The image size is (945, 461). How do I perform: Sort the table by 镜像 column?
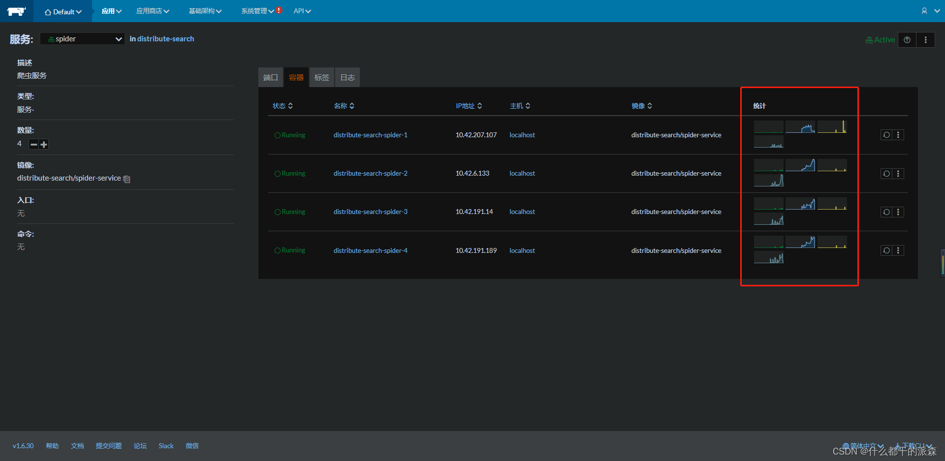click(642, 106)
